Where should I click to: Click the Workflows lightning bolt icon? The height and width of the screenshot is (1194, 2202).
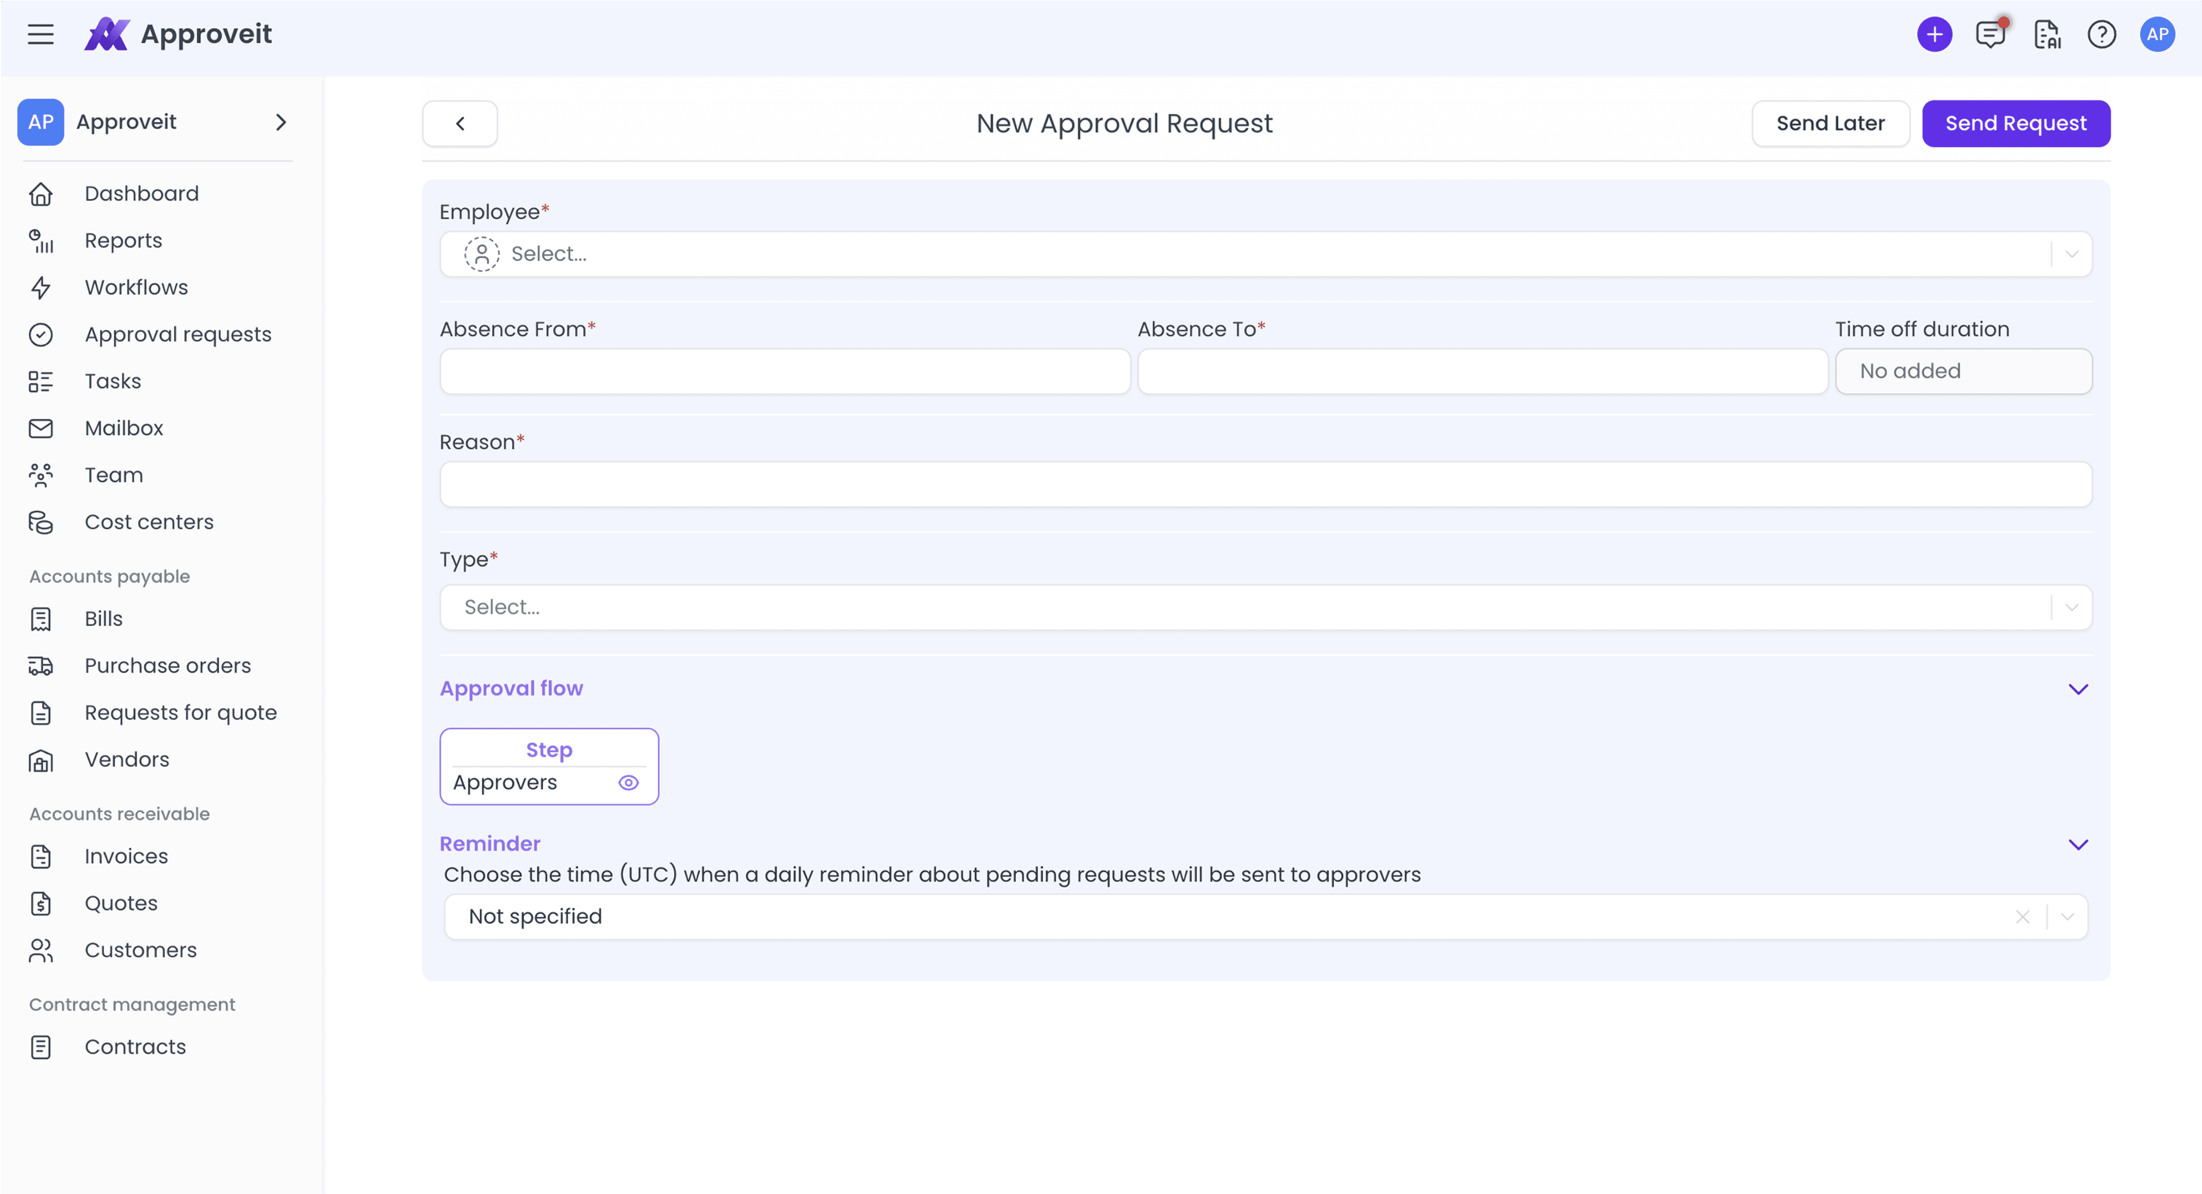[40, 288]
